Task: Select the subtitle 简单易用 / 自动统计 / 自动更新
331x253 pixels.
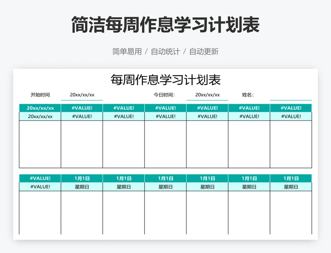Action: click(x=165, y=52)
